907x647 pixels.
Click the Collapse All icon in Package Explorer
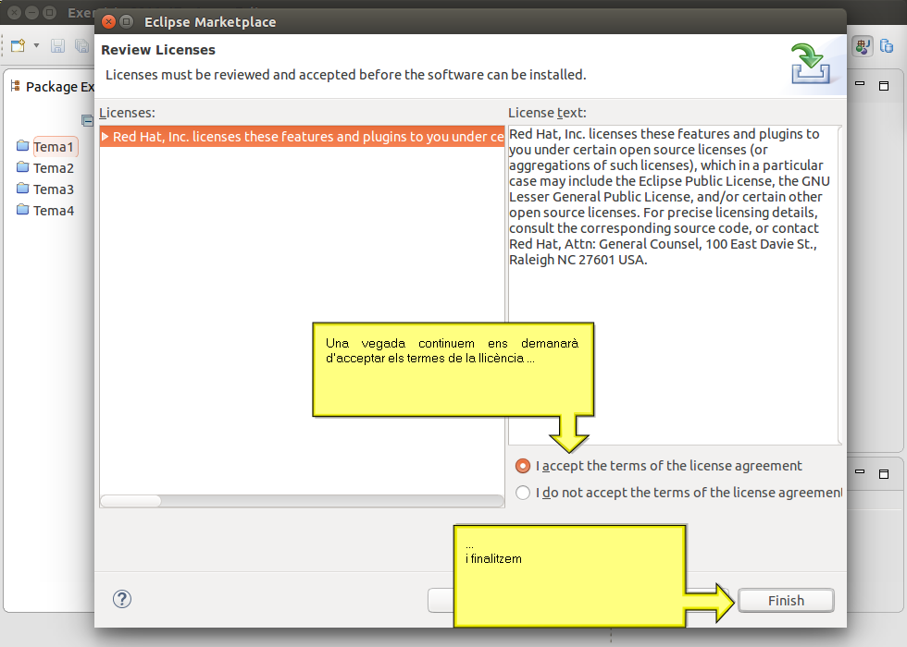[87, 120]
